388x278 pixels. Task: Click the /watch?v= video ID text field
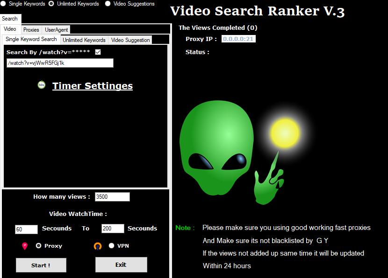point(60,63)
